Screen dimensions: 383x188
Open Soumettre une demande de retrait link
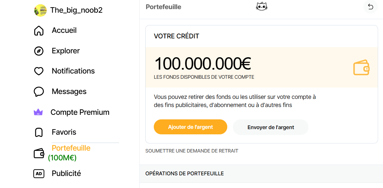[x=192, y=151]
